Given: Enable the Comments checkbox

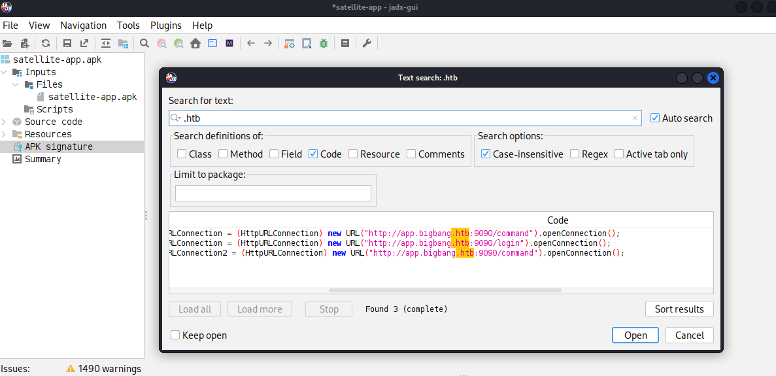Looking at the screenshot, I should pyautogui.click(x=411, y=154).
